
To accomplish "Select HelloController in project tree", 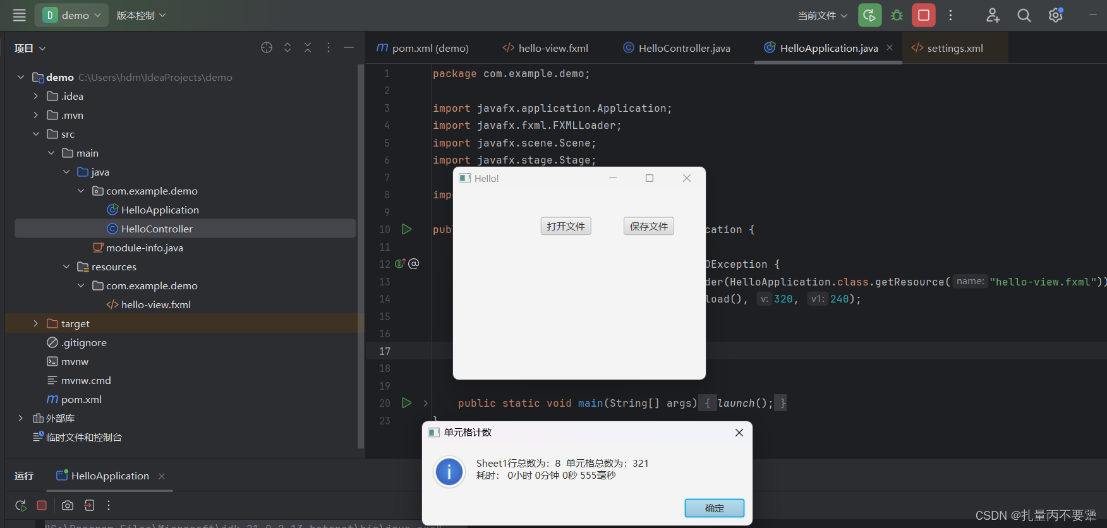I will point(184,229).
